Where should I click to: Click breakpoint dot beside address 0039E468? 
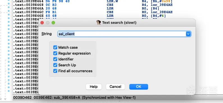click(9, 3)
